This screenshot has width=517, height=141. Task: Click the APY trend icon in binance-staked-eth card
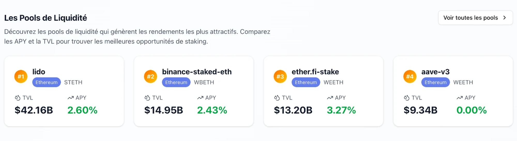point(200,98)
